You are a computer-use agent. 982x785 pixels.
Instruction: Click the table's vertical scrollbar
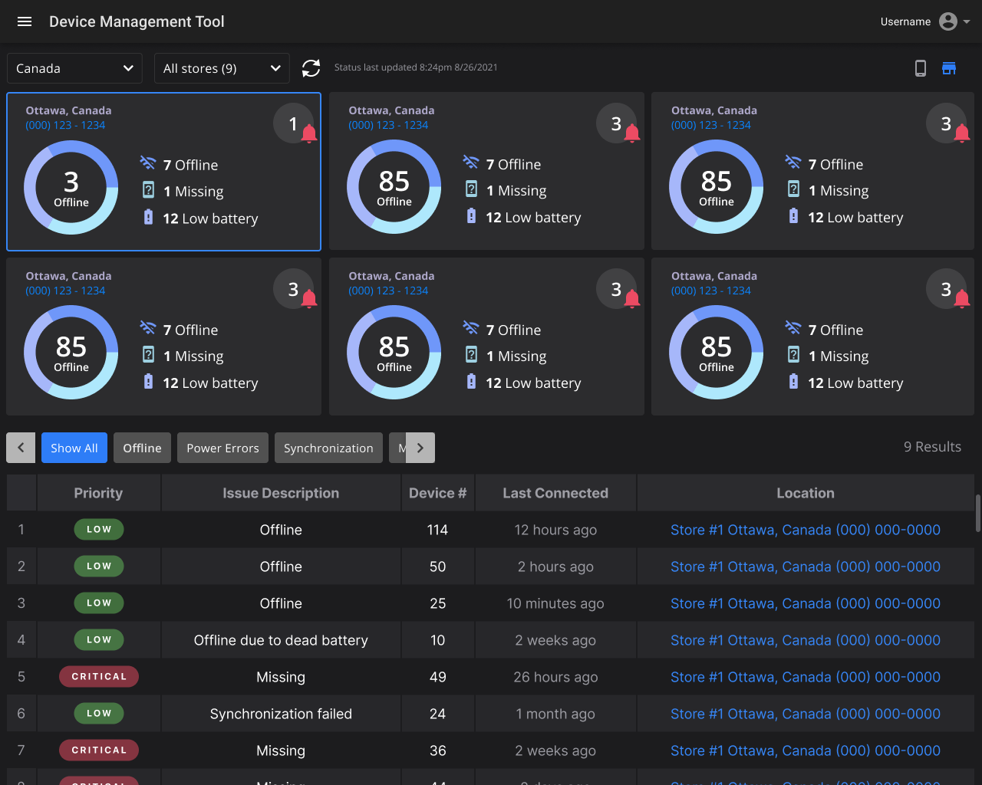click(977, 513)
